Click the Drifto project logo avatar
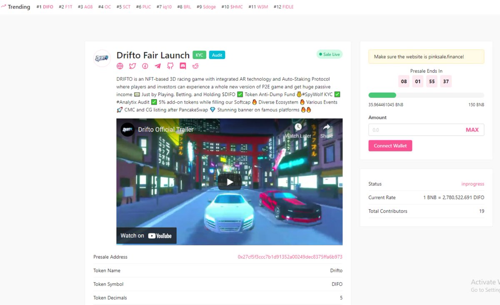Viewport: 500px width, 305px height. 102,58
